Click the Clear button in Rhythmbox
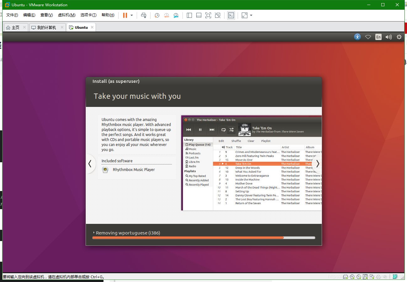Viewport: 407px width, 282px height. coord(251,141)
